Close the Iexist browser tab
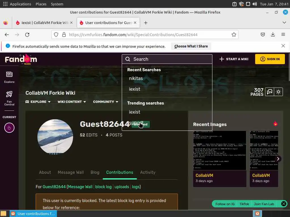Screen dimensions: 290x217 [71, 23]
